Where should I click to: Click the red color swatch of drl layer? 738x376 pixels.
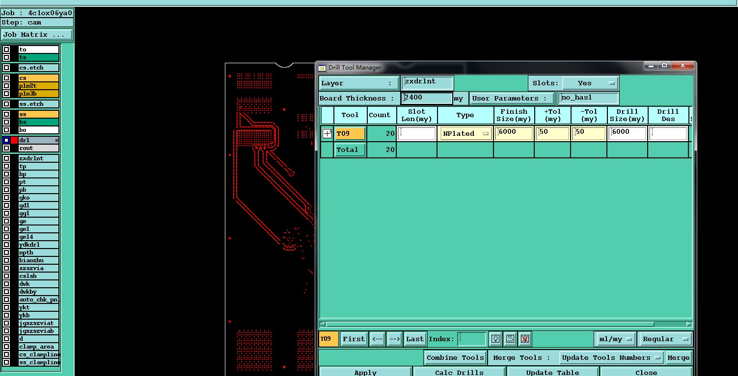14,140
